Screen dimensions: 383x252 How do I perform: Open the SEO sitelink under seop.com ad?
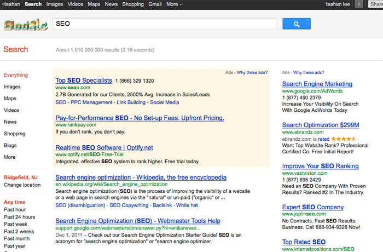61,102
